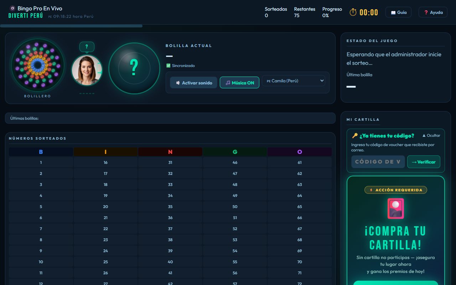
Task: Click the Progreso 0% indicator
Action: [x=332, y=12]
